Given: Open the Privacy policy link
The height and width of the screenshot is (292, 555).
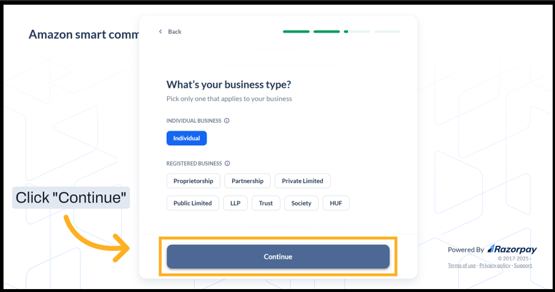Looking at the screenshot, I should click(495, 266).
